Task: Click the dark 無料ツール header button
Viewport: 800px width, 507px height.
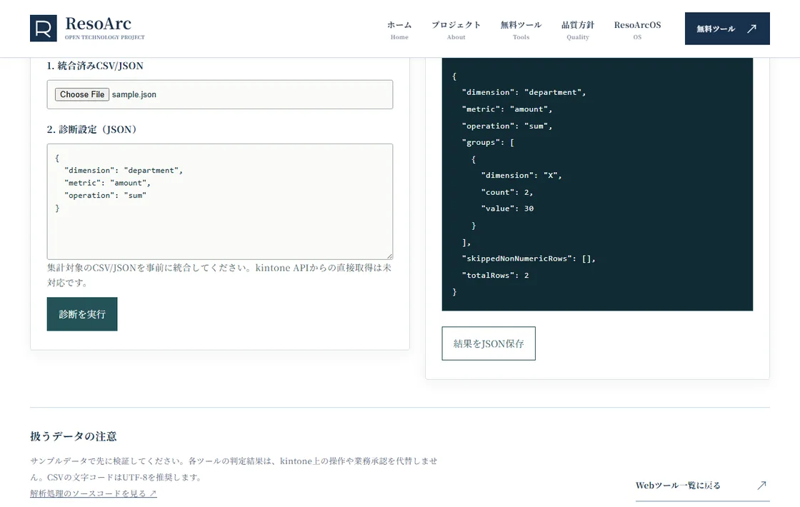Action: [x=727, y=29]
